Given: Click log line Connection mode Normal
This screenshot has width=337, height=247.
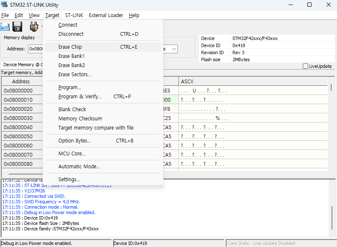Looking at the screenshot, I should click(x=40, y=207).
